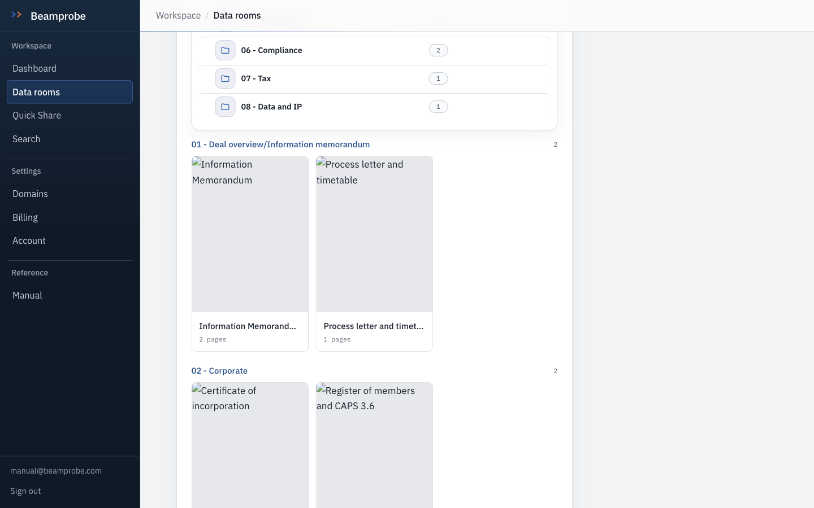Go to Dashboard in the sidebar
Image resolution: width=814 pixels, height=508 pixels.
point(70,68)
